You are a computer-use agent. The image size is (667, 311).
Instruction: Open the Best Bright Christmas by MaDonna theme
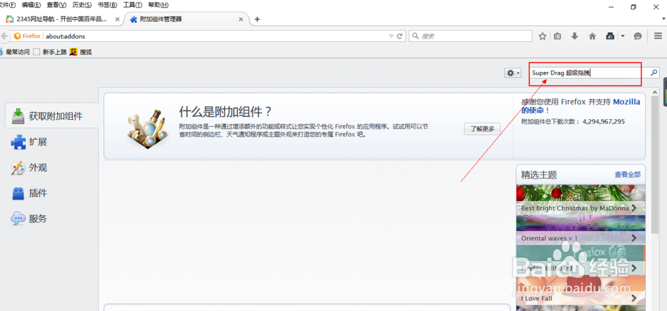click(x=581, y=200)
